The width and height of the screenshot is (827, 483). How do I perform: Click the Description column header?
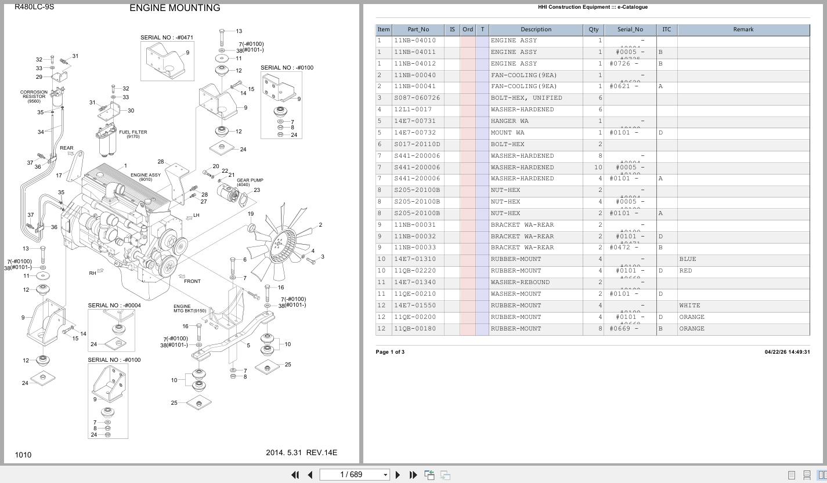536,30
